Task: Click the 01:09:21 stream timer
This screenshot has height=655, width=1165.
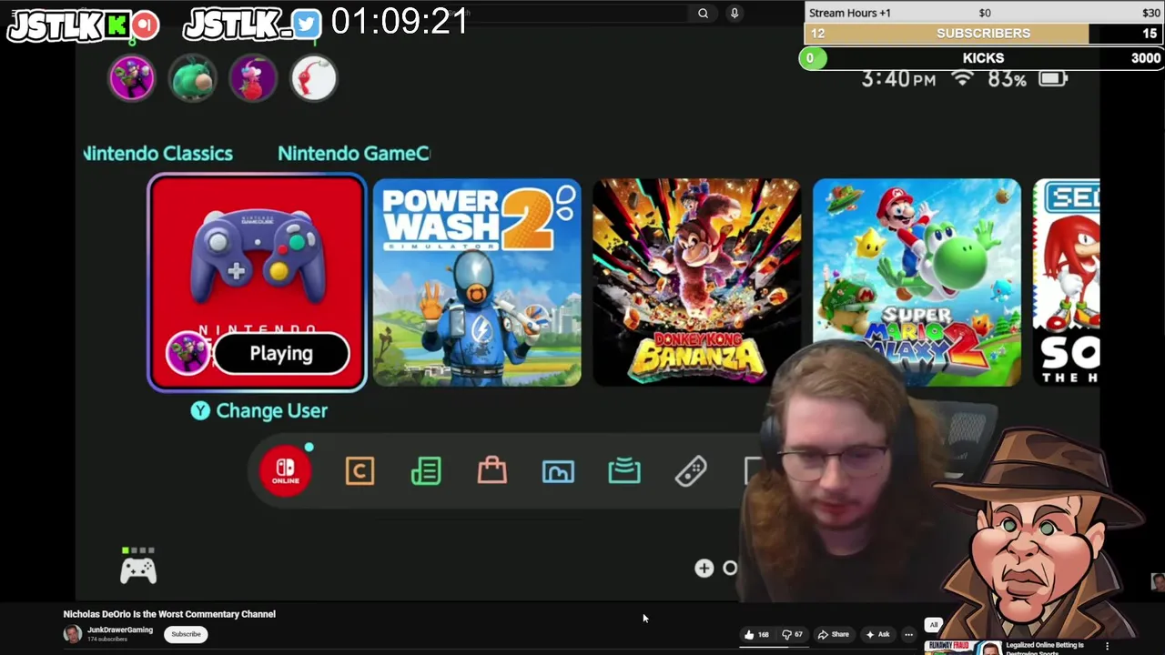Action: [x=400, y=21]
